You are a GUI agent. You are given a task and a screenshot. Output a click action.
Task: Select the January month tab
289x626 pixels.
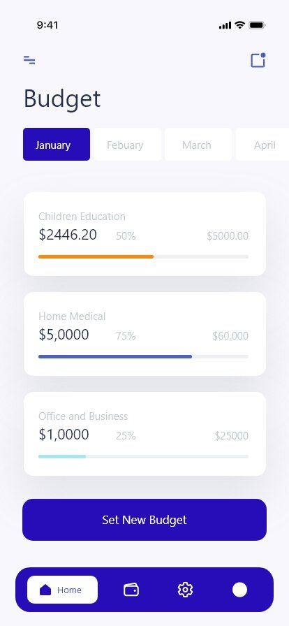[57, 144]
